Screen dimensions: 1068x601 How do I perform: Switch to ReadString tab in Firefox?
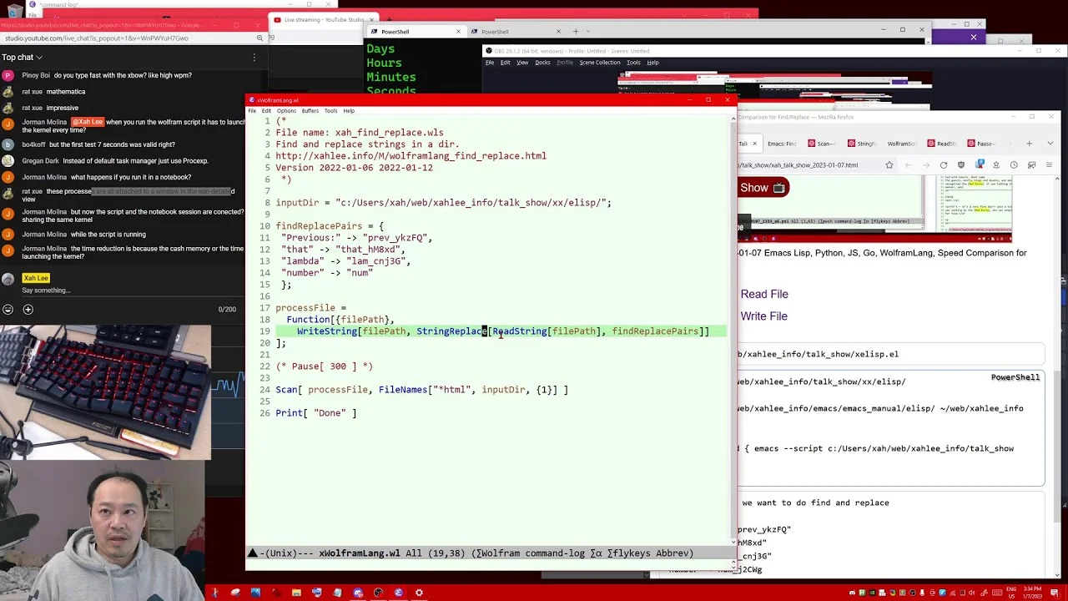[944, 144]
